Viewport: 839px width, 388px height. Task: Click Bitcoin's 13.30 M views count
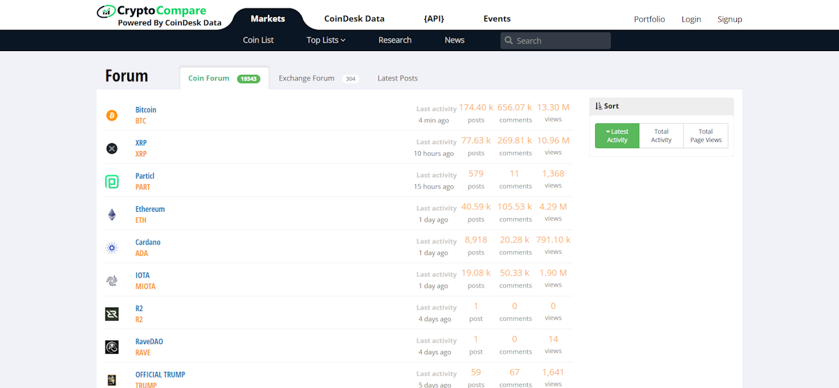coord(553,107)
